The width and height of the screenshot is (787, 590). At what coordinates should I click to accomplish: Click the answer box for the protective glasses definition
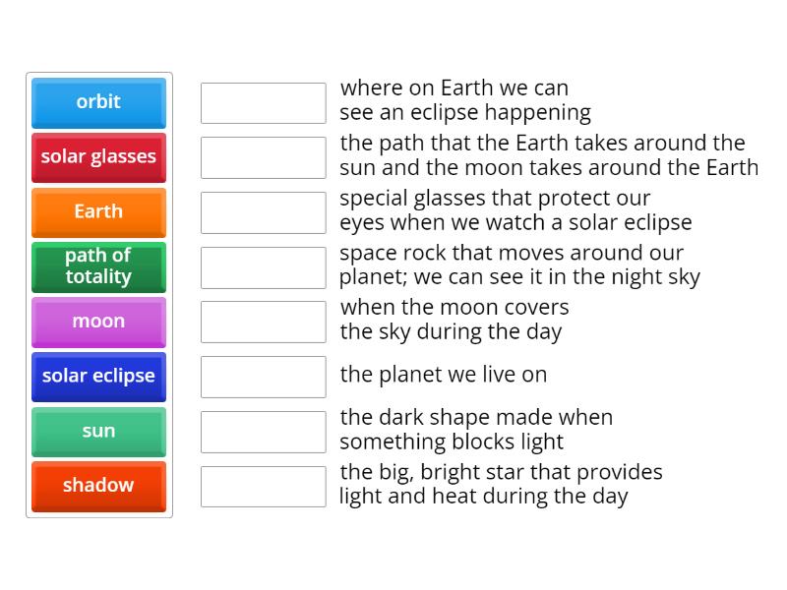[x=263, y=211]
